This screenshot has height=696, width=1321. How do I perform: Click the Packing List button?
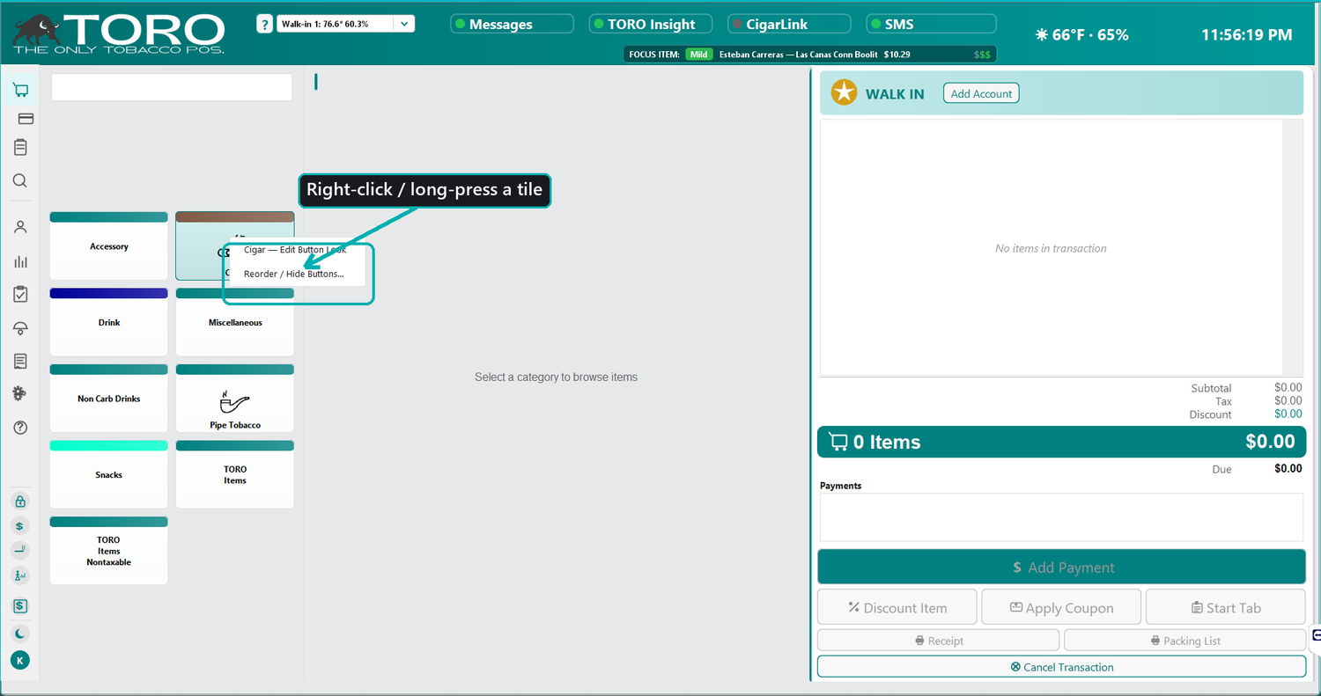click(x=1184, y=641)
